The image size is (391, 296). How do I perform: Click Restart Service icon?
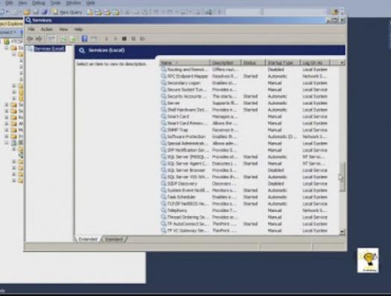[142, 39]
